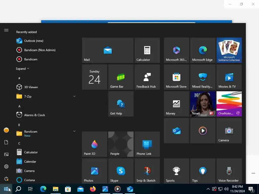Screen dimensions: 259x194
Task: Launch the Paint 3D tile
Action: click(x=95, y=144)
